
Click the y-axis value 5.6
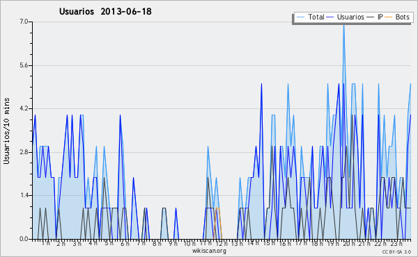coord(24,65)
